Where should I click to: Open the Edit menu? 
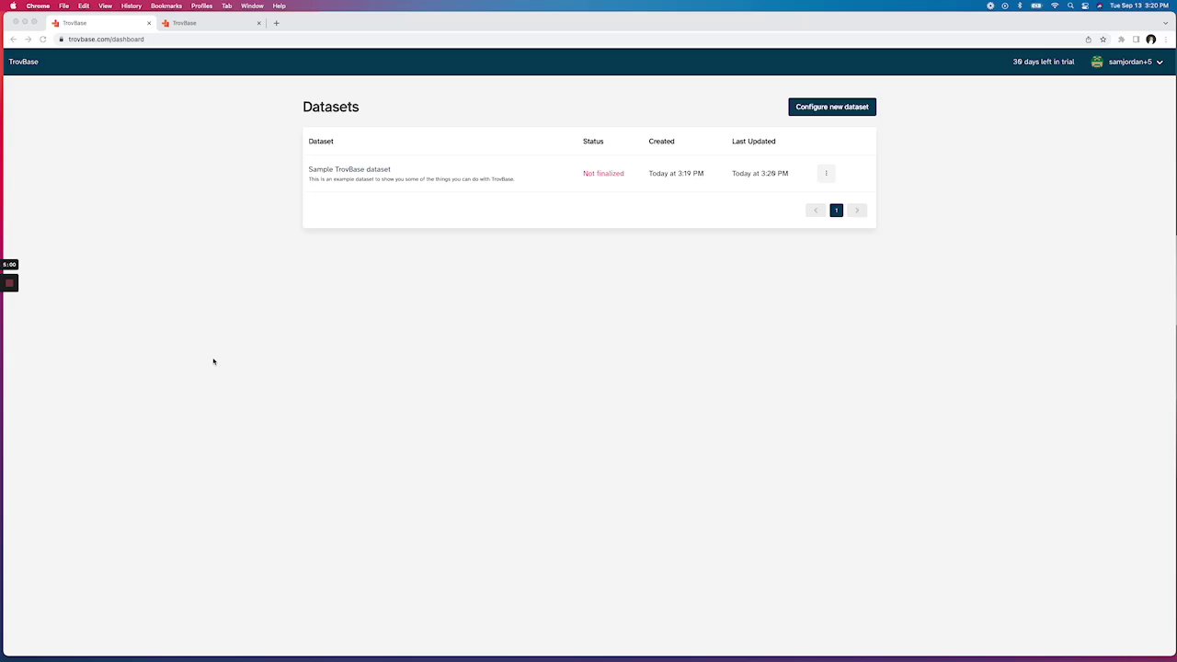tap(84, 6)
